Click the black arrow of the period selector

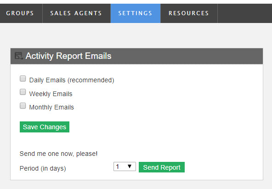[130, 166]
